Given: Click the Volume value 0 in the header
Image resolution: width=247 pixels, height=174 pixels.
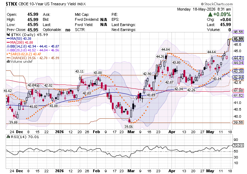Looking at the screenshot, I should pos(230,30).
